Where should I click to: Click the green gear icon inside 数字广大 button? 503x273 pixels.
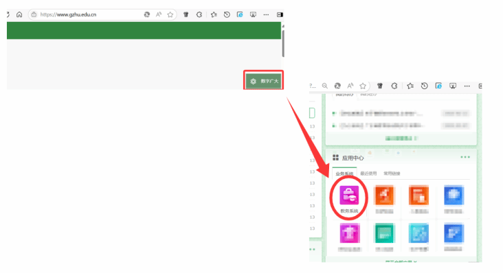pyautogui.click(x=253, y=82)
